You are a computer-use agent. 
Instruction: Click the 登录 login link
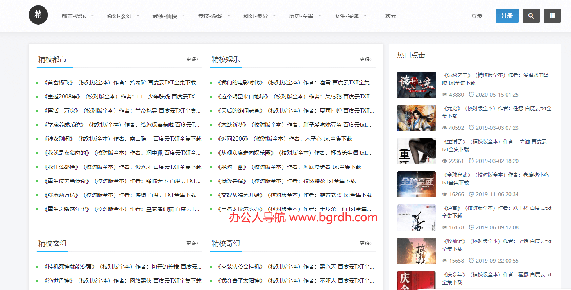476,16
